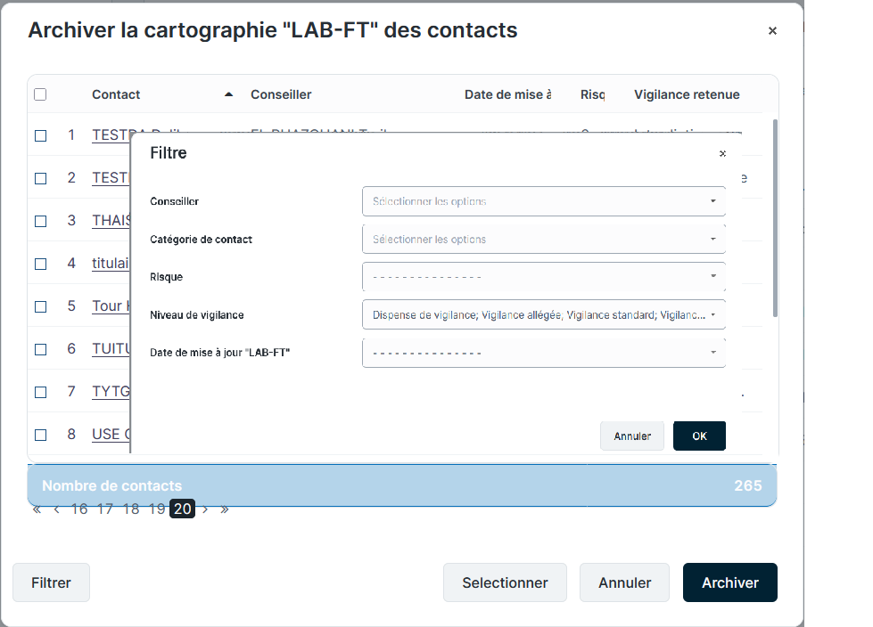Tick the checkbox for row 8
The image size is (873, 627).
tap(40, 435)
